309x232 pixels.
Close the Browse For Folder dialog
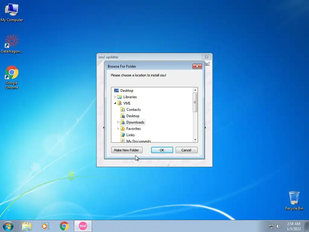197,66
